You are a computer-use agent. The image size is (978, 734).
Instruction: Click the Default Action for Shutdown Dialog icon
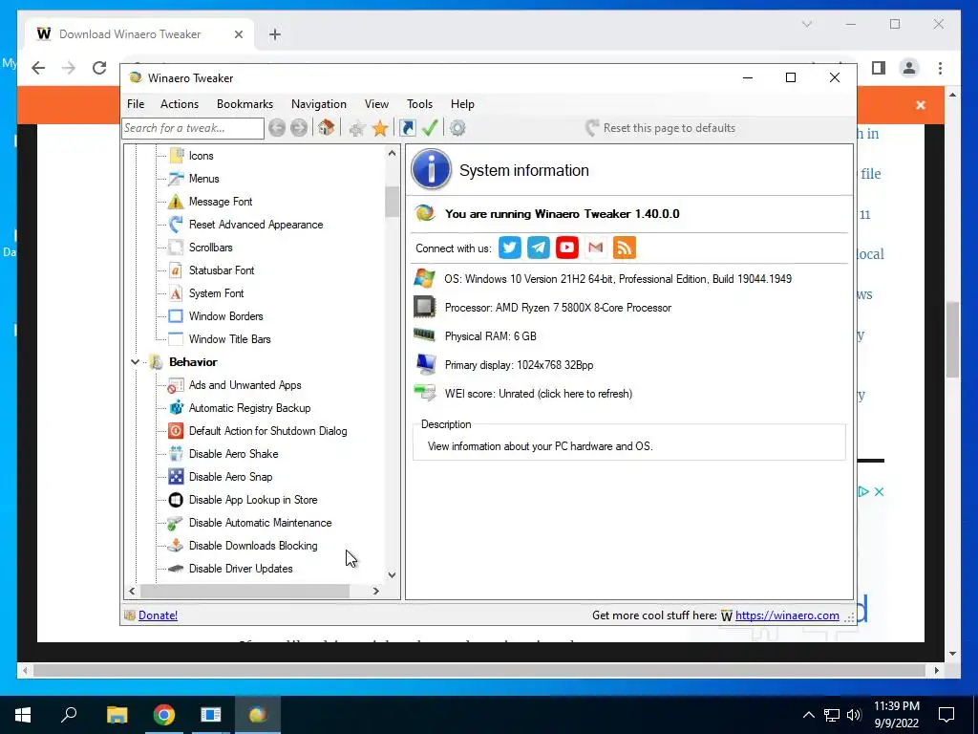click(176, 431)
